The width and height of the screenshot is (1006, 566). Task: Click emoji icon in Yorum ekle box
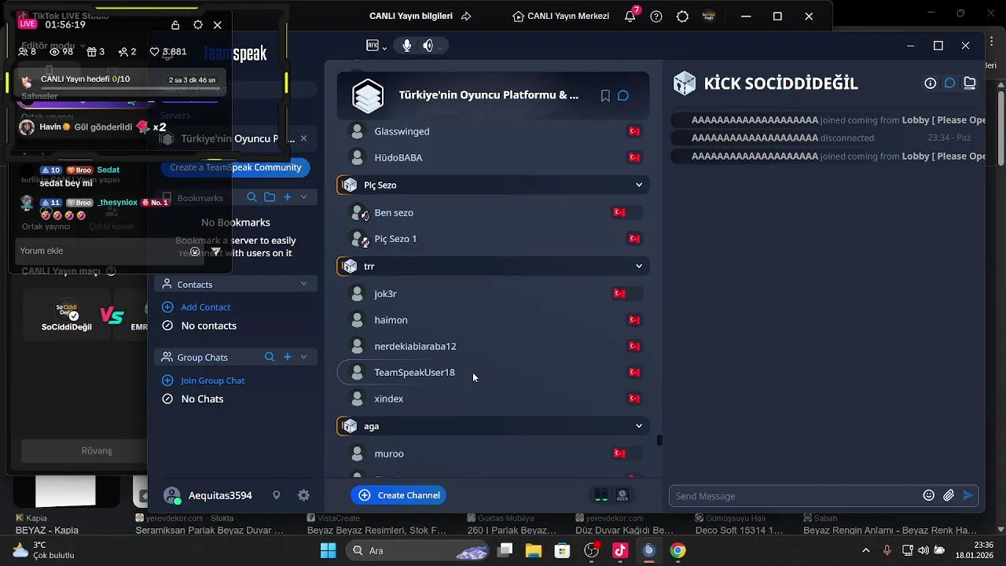point(195,252)
